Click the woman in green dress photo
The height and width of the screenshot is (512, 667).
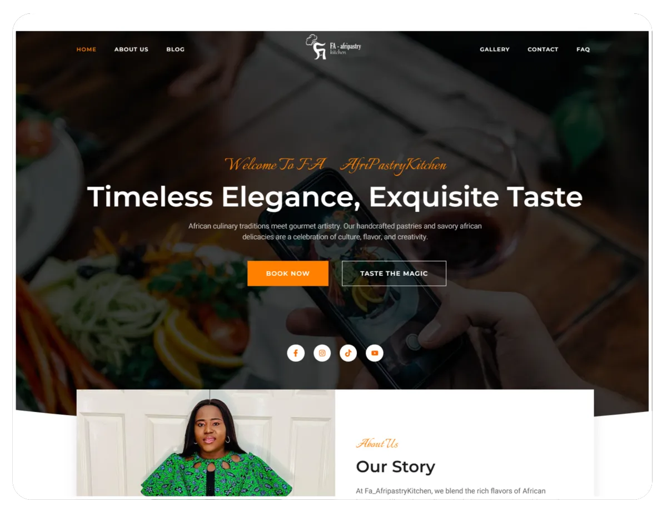206,443
